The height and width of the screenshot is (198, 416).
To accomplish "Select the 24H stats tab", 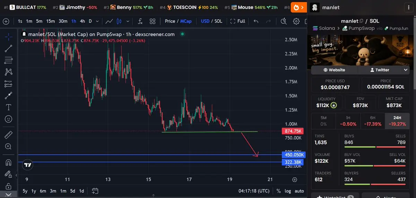I will 397,121.
